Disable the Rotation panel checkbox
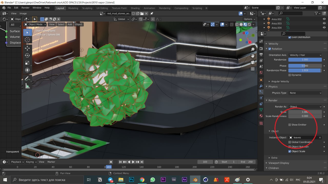Screen dimensions: 328x184 (270, 49)
